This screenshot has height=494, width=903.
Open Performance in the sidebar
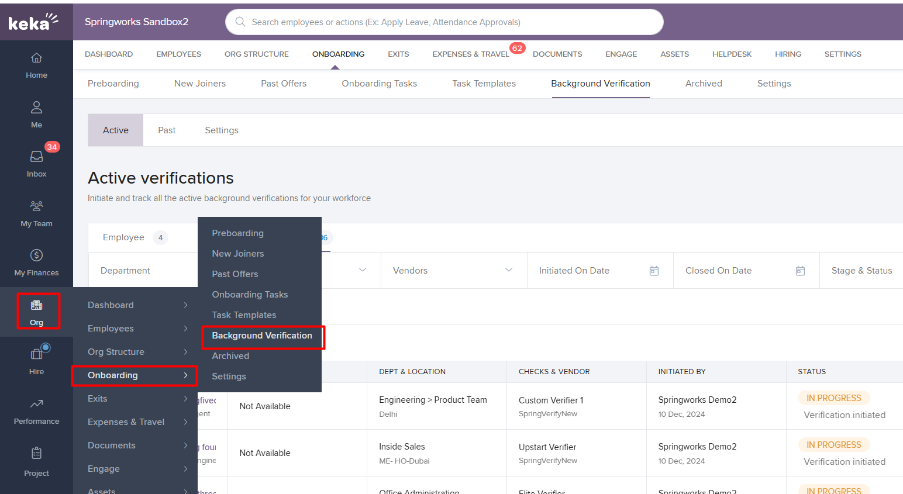click(x=36, y=411)
